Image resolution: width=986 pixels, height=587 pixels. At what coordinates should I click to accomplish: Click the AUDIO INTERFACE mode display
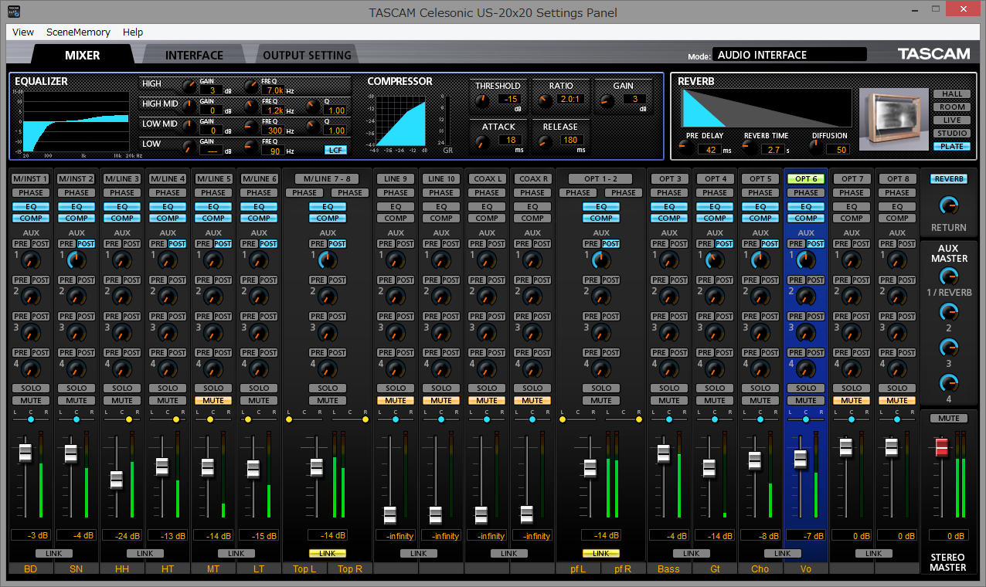click(x=789, y=55)
